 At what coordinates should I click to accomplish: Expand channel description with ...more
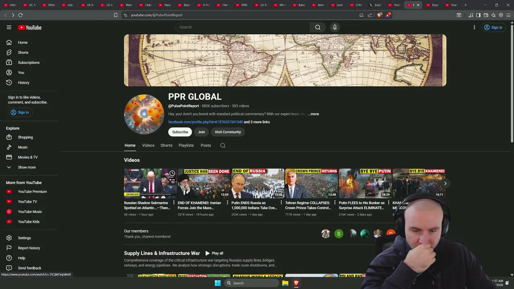313,114
